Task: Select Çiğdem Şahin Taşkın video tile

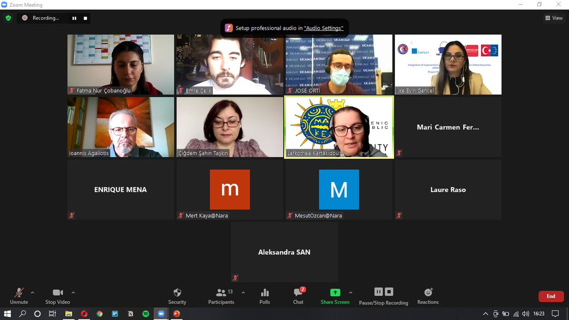Action: click(x=230, y=127)
